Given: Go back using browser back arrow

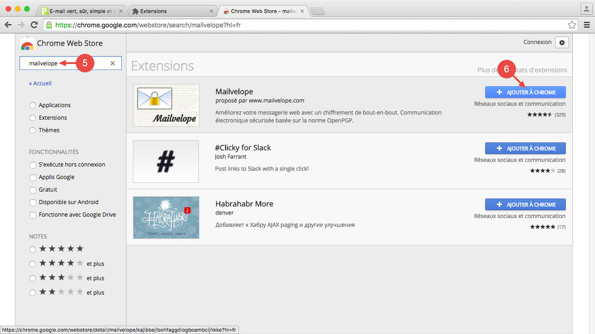Looking at the screenshot, I should [x=8, y=25].
